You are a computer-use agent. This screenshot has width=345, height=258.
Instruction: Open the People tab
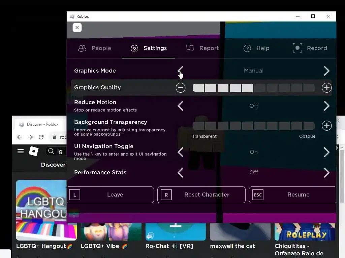click(95, 48)
